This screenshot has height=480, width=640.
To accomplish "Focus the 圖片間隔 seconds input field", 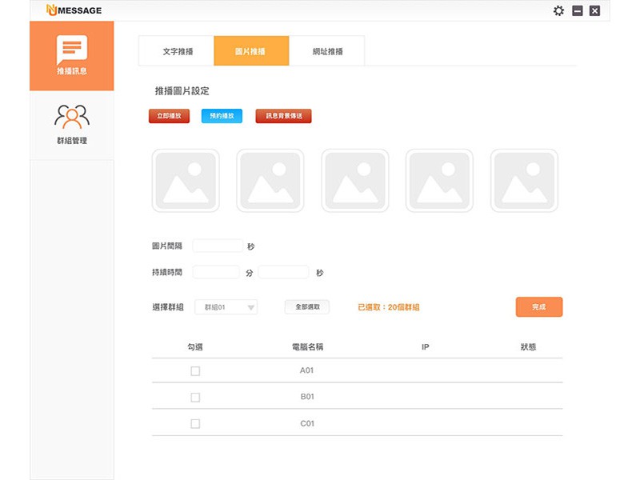I will pyautogui.click(x=218, y=246).
